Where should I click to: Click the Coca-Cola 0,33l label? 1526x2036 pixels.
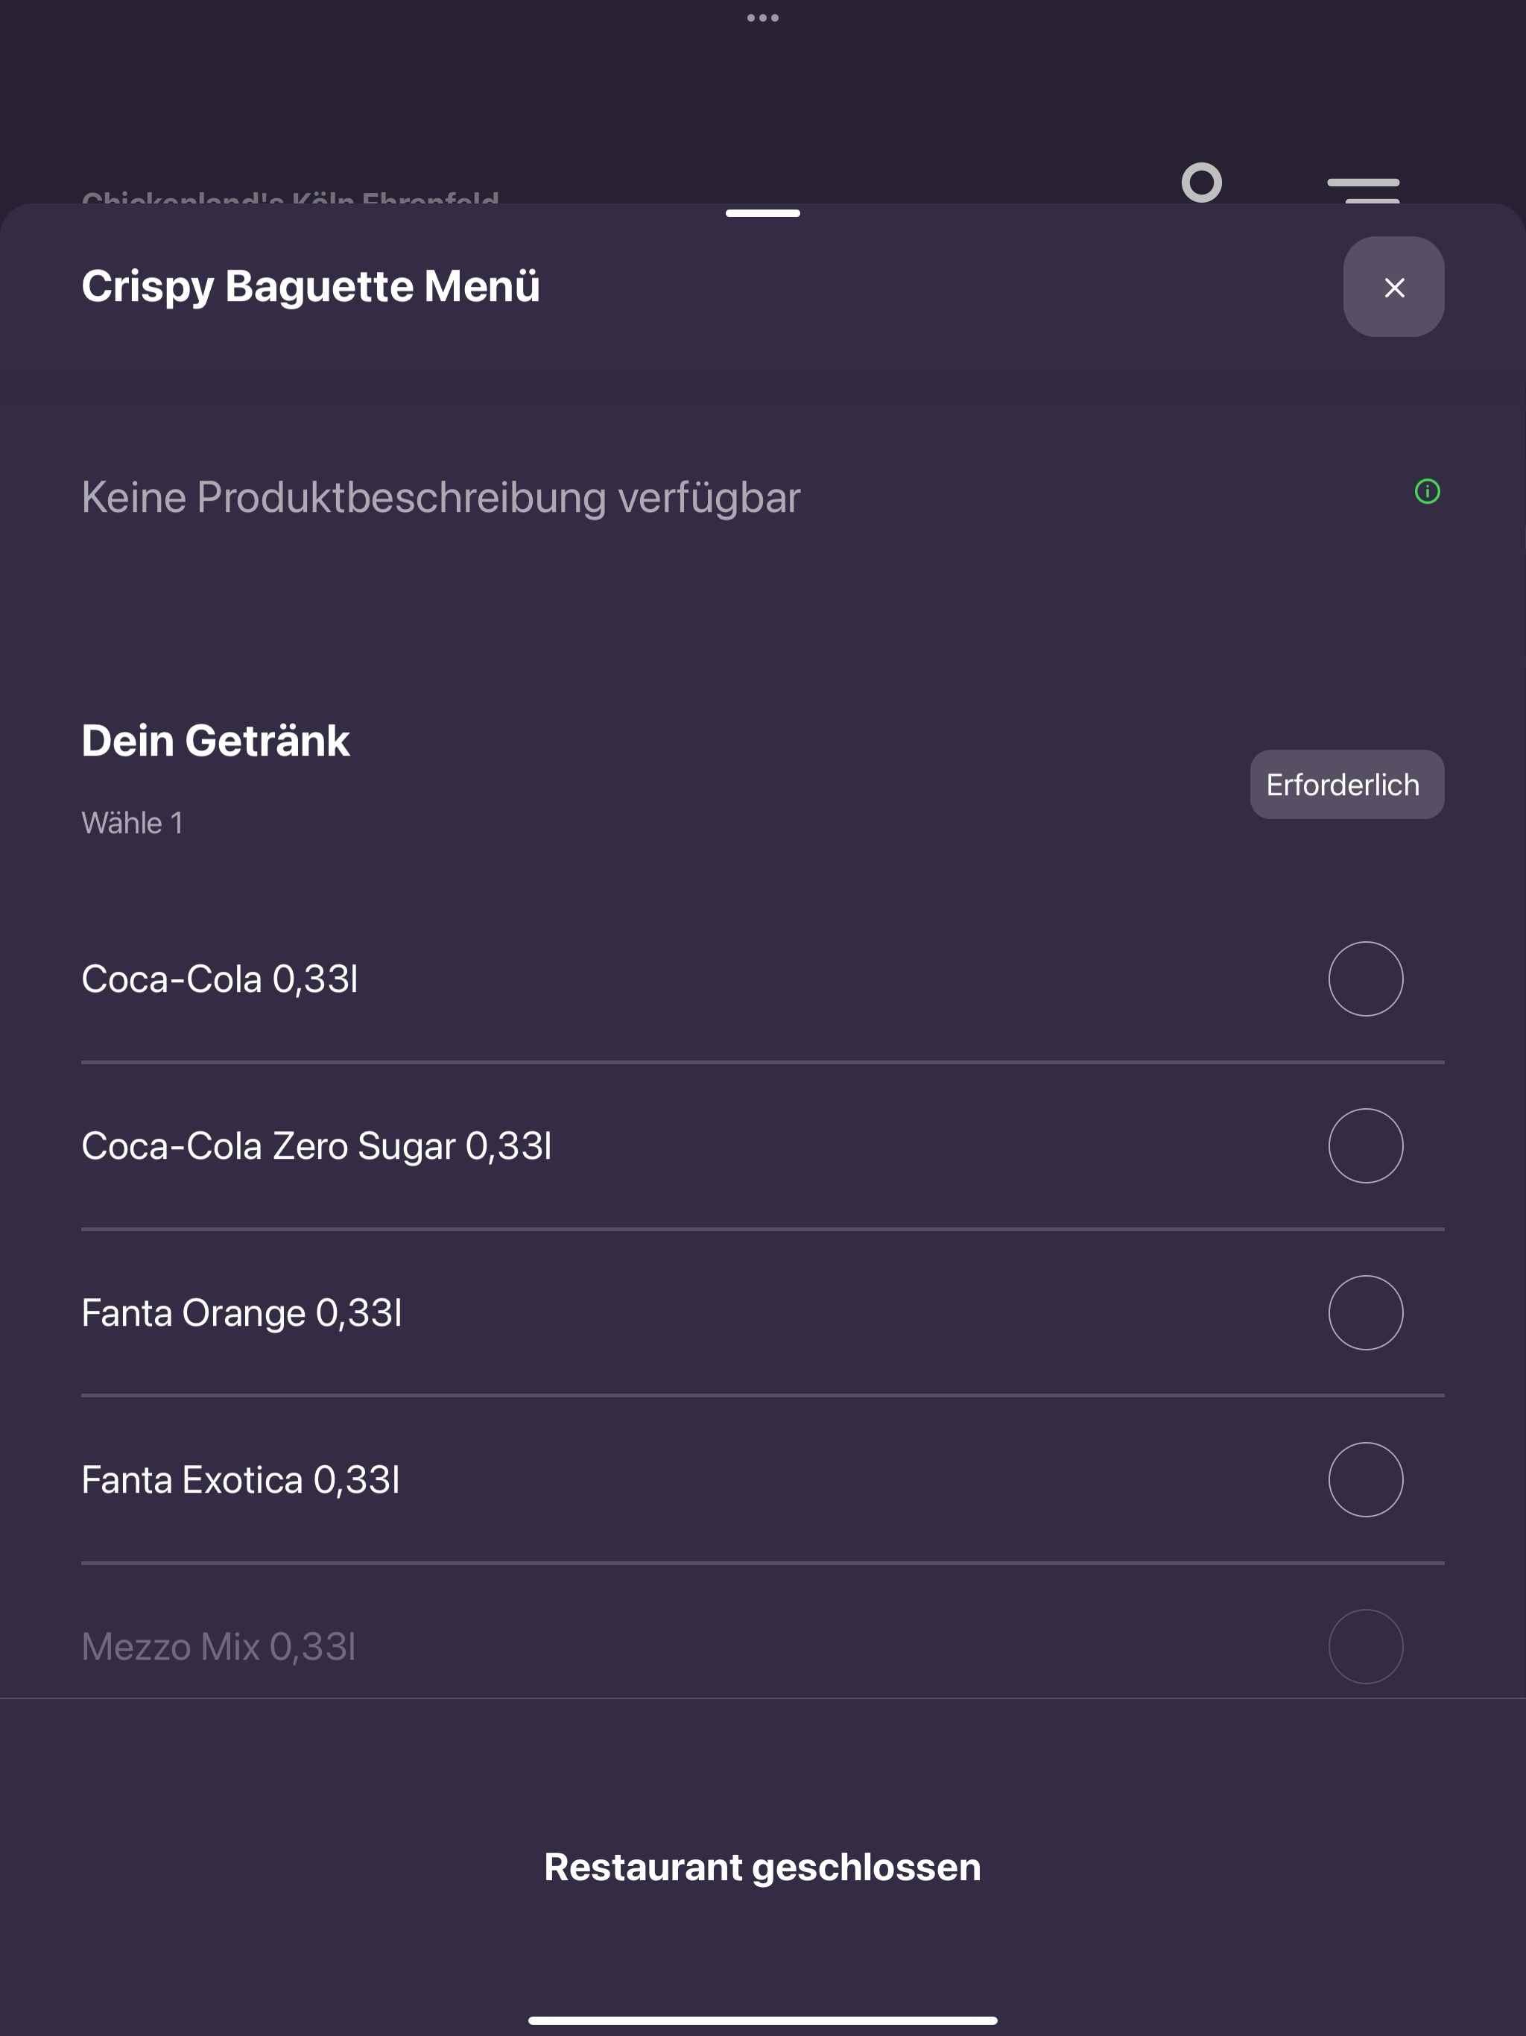(219, 979)
